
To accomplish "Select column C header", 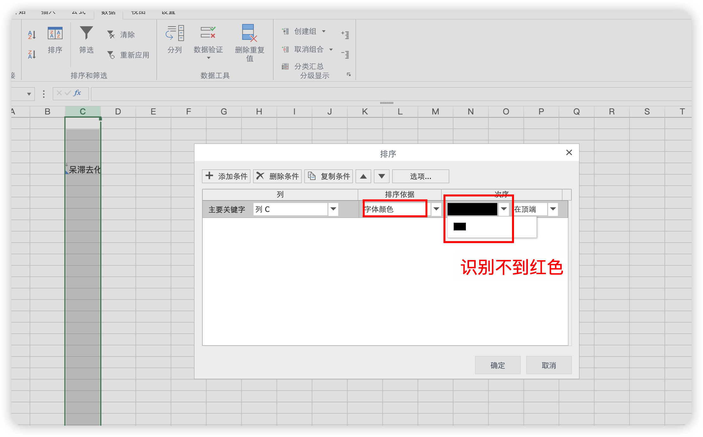I will pos(83,111).
